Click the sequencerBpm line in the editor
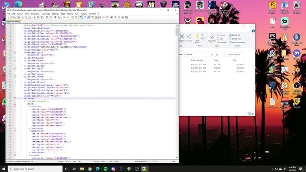The width and height of the screenshot is (306, 172). (41, 50)
